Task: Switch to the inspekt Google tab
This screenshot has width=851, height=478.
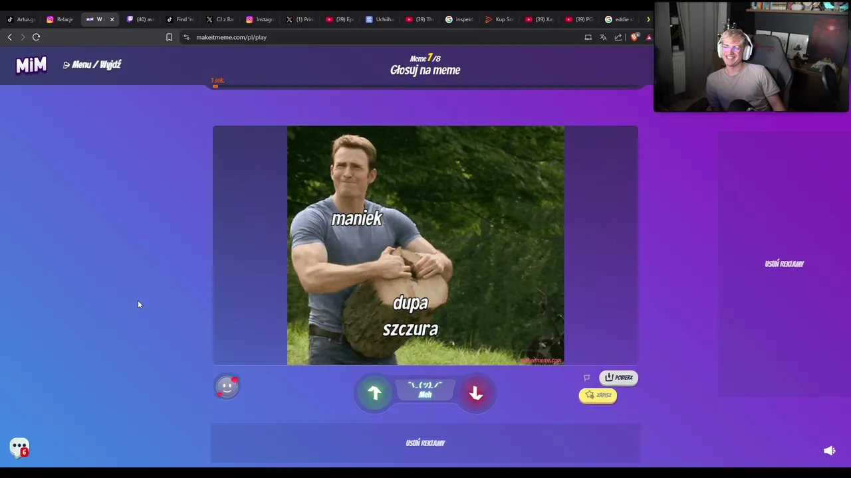Action: 459,19
